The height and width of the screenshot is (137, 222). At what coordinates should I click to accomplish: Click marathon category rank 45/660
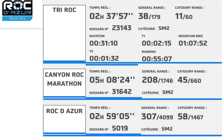pos(189,80)
